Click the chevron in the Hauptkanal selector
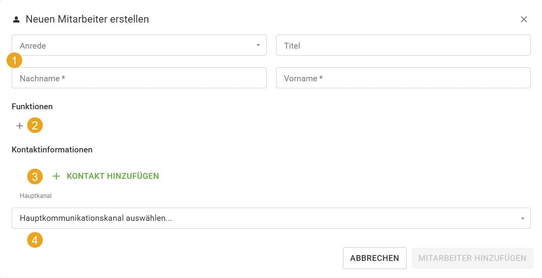The width and height of the screenshot is (542, 278). pos(523,218)
